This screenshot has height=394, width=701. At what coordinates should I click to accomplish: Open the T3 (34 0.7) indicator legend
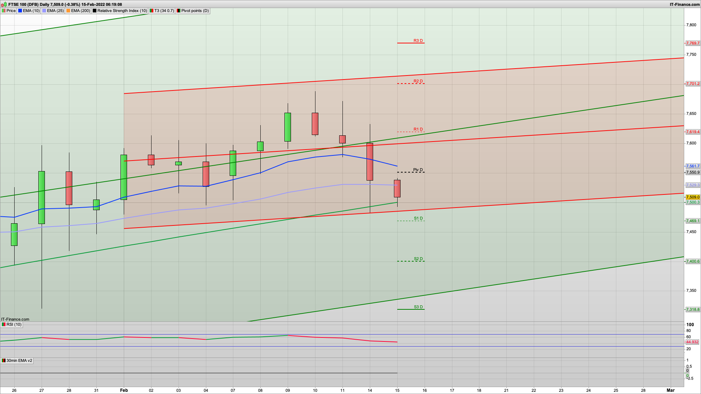pyautogui.click(x=162, y=11)
